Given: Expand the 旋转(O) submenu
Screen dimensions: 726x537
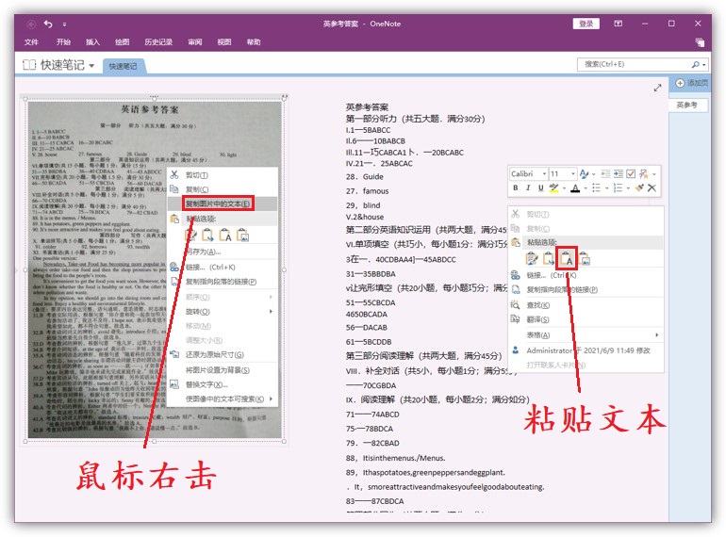Looking at the screenshot, I should pos(223,311).
